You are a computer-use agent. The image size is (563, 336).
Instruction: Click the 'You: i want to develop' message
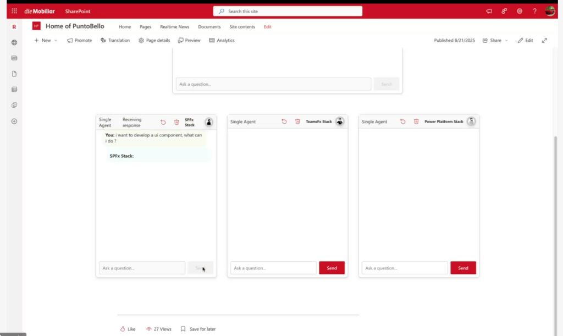153,138
